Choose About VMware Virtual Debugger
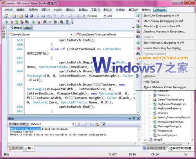Screen dimensions: 196x159 pos(165,87)
